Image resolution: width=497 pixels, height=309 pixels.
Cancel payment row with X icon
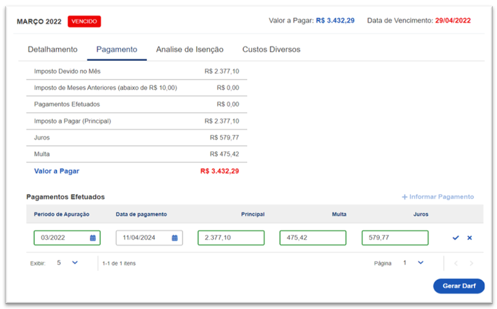(x=469, y=238)
